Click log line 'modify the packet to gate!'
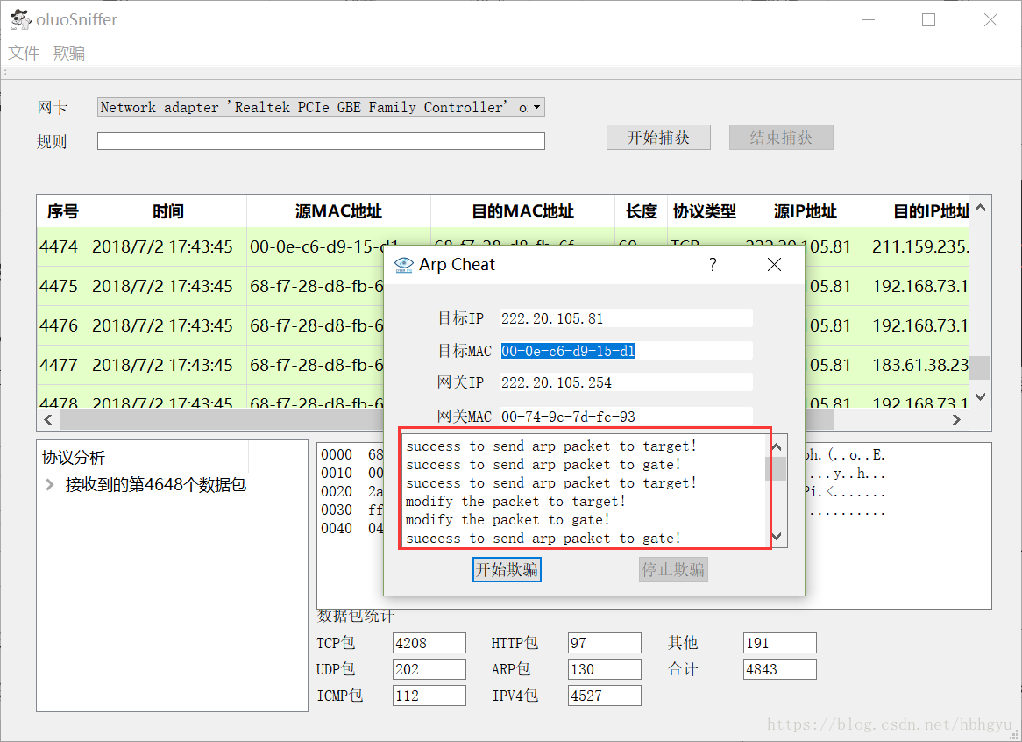Viewport: 1022px width, 742px height. 507,519
